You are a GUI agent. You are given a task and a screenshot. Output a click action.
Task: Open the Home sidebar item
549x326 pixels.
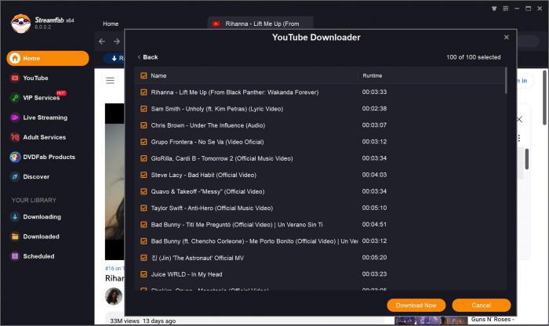click(x=48, y=59)
